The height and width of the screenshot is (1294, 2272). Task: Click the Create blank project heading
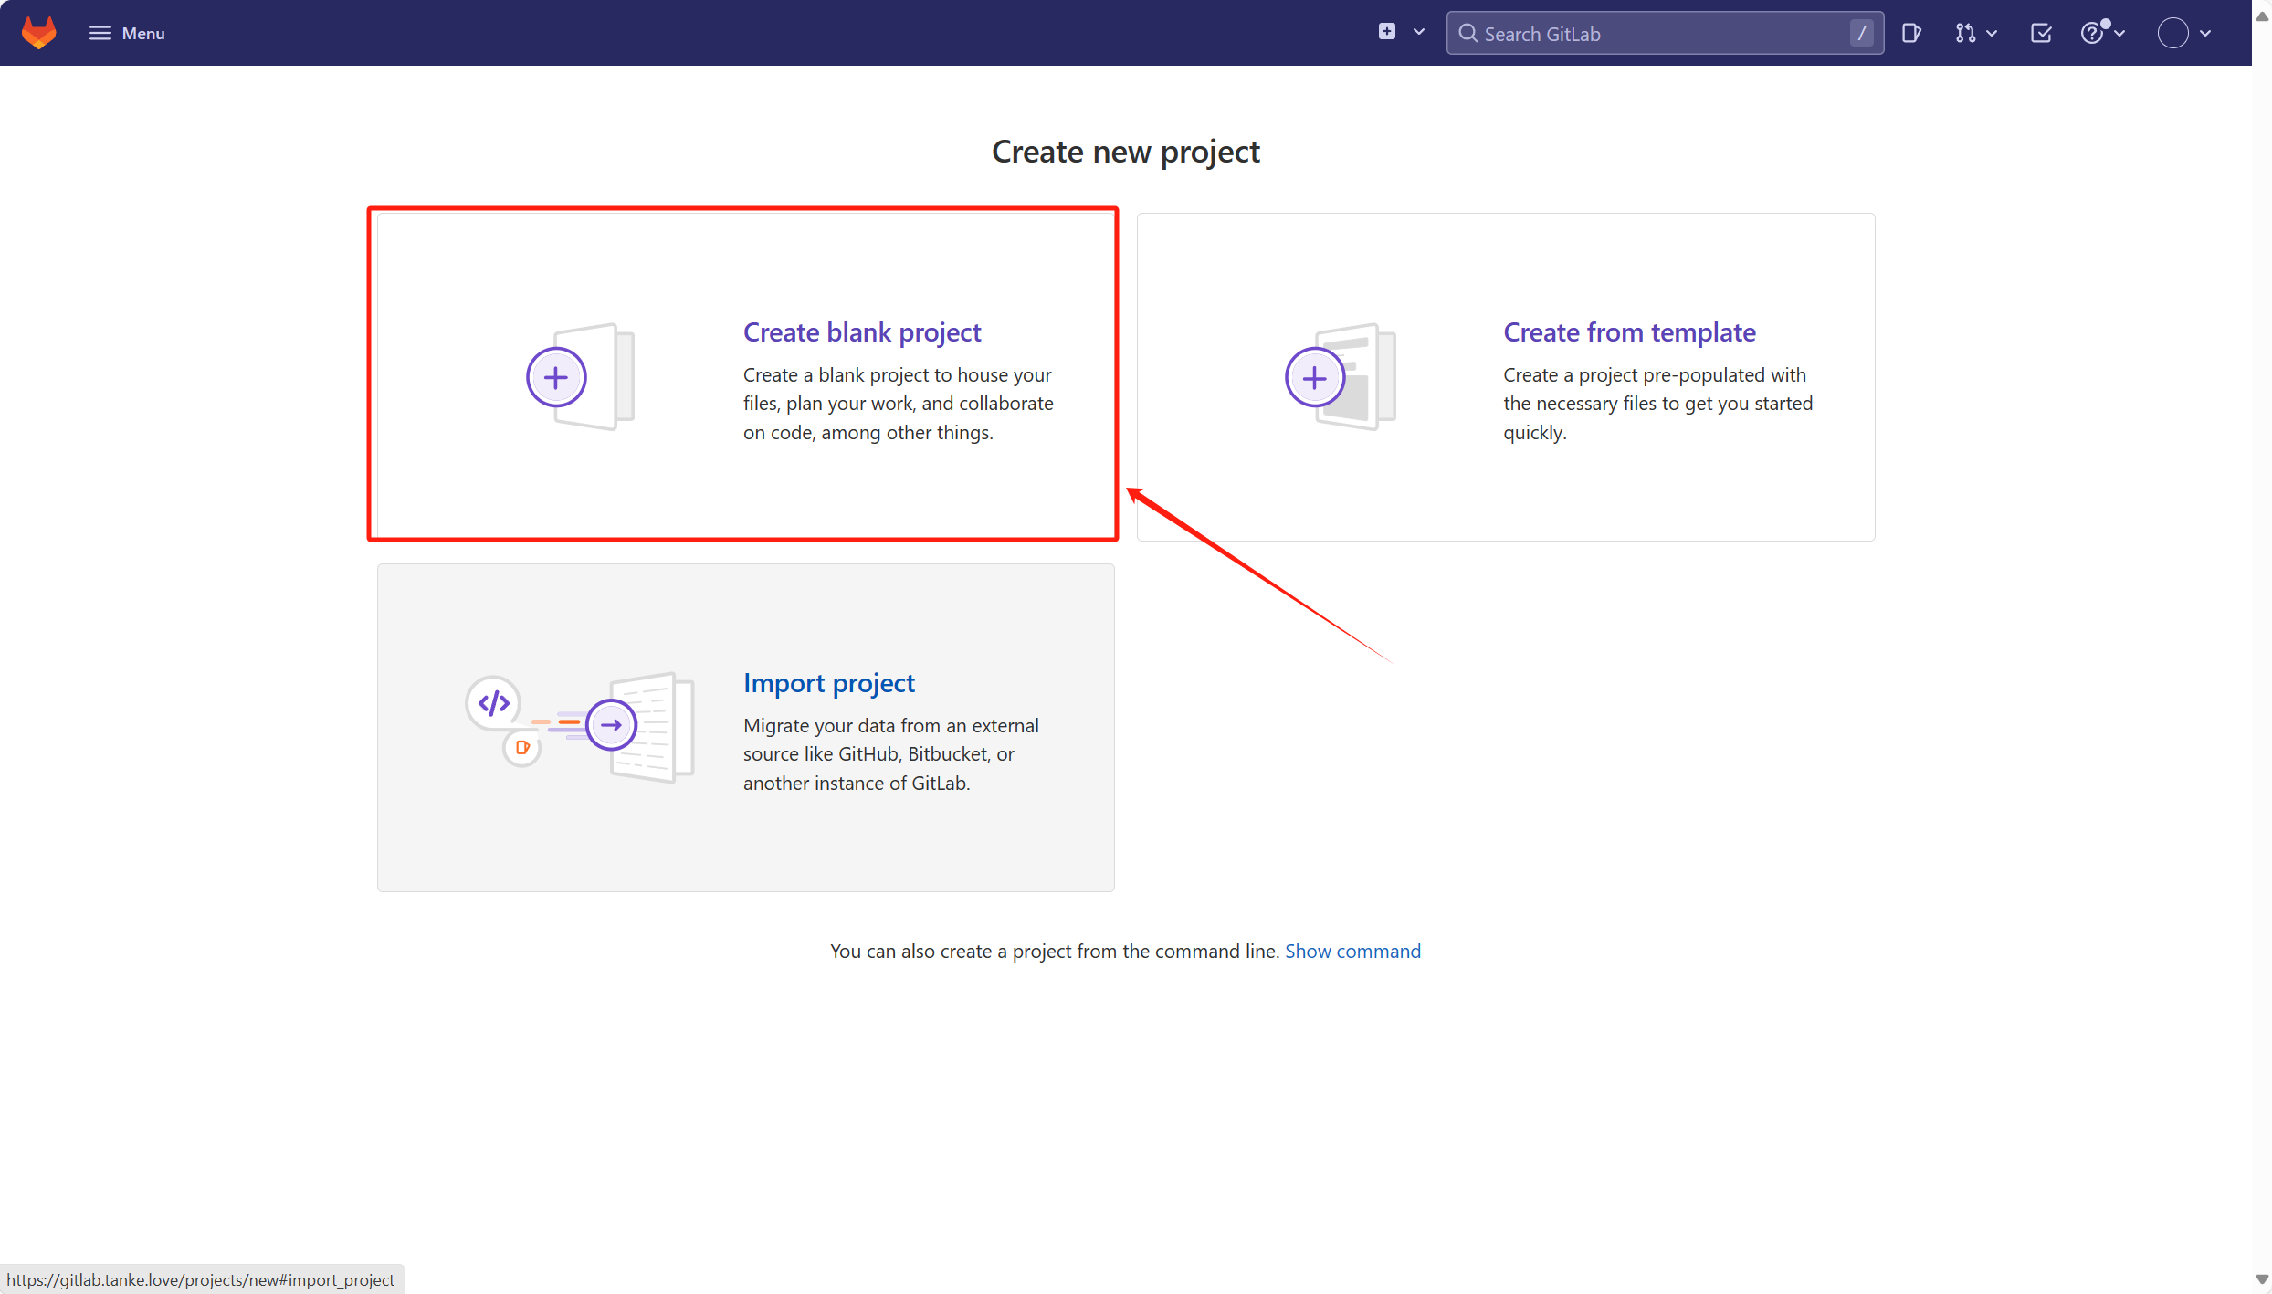861,332
